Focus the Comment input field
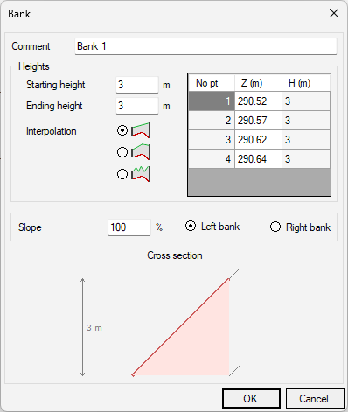348x412 pixels. [x=205, y=46]
